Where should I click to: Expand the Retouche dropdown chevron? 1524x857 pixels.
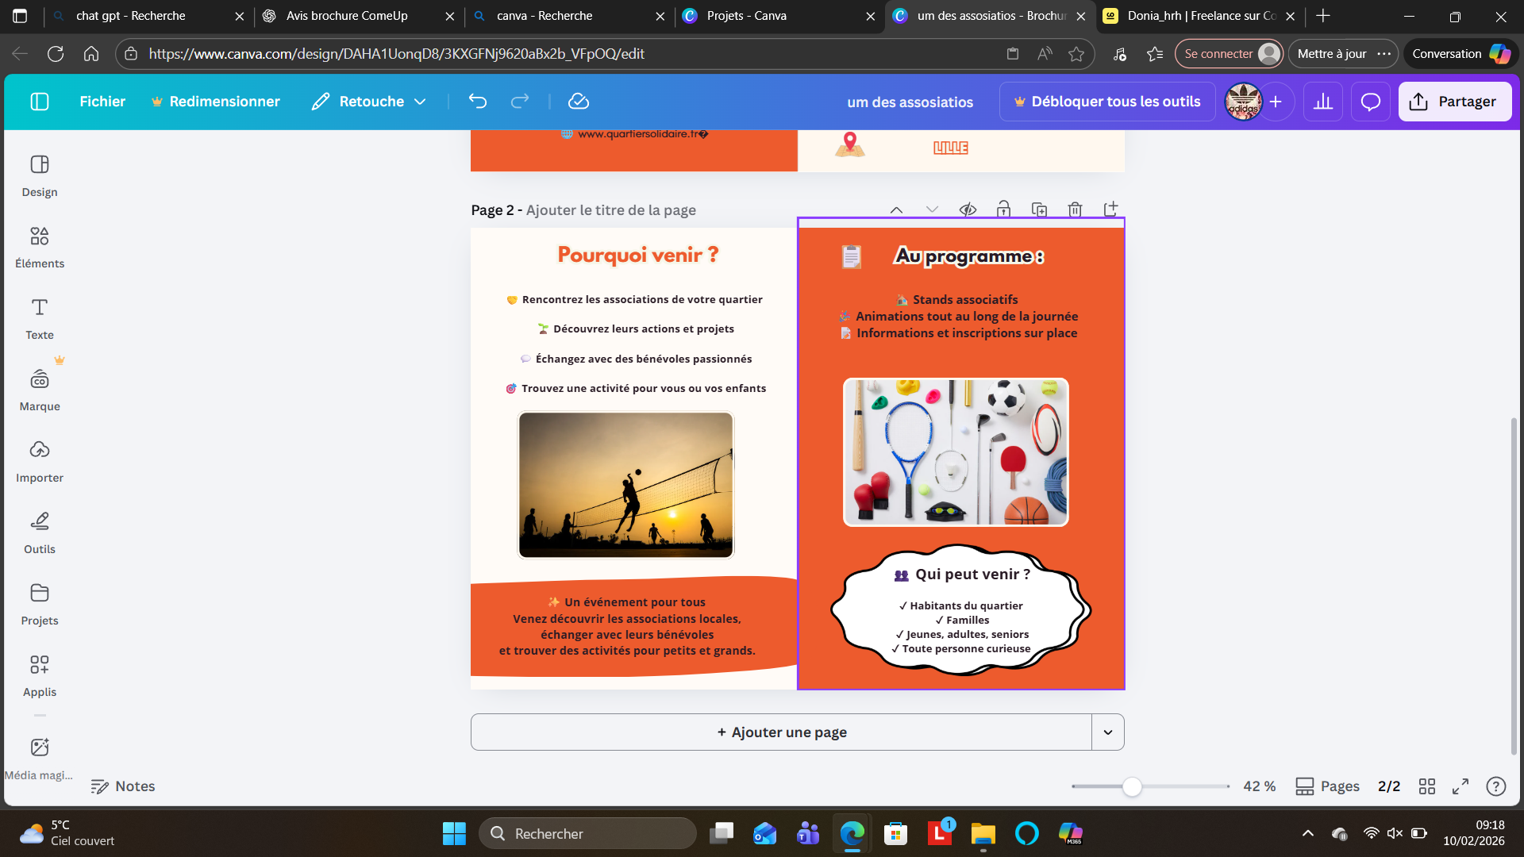click(421, 102)
